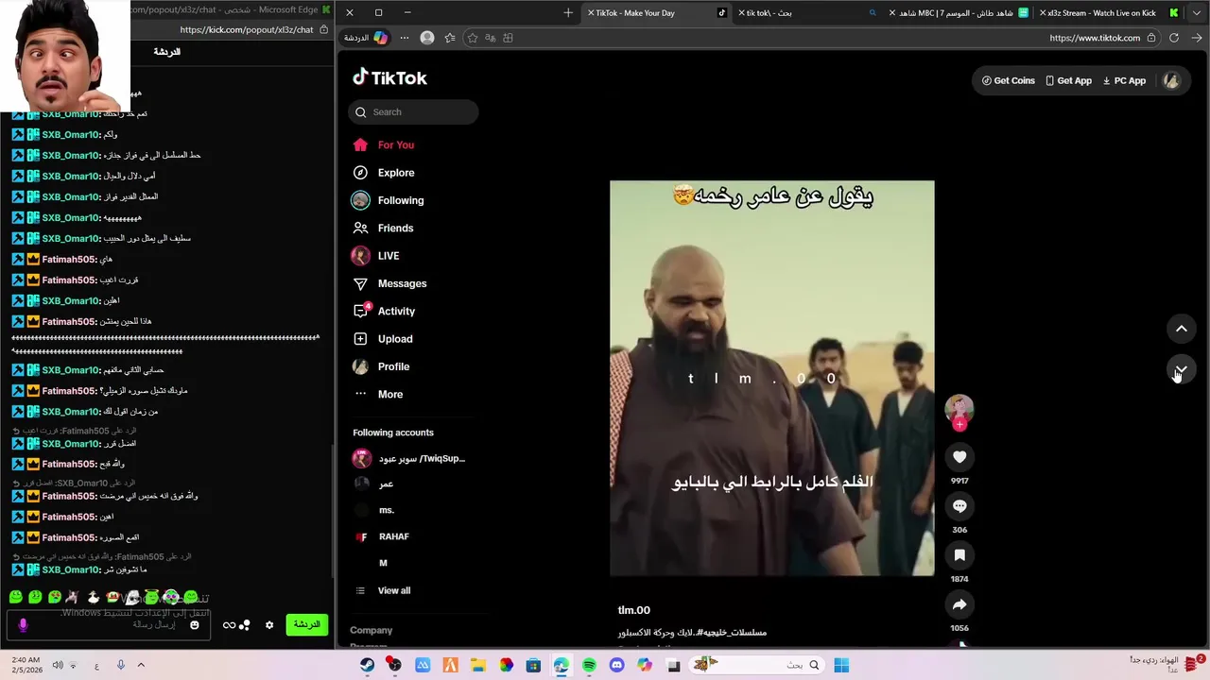The height and width of the screenshot is (680, 1210).
Task: Click the TikTok logo
Action: pos(389,78)
